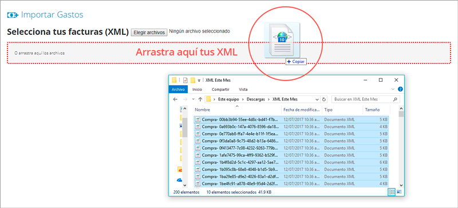Click the XML icon of Compra- 0f413477
Viewport: 458px width, 208px height.
pyautogui.click(x=198, y=148)
